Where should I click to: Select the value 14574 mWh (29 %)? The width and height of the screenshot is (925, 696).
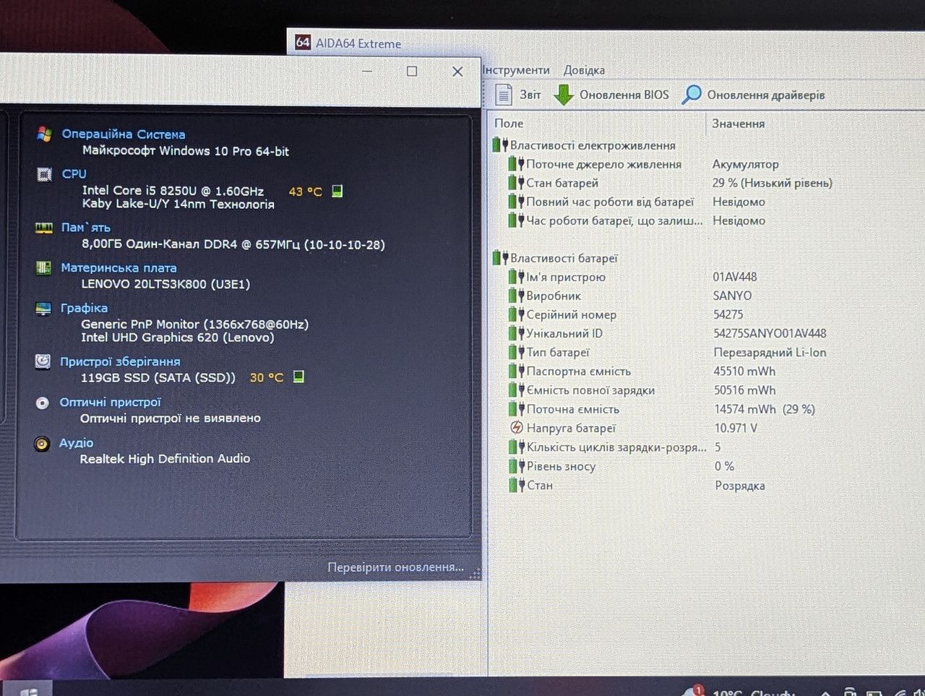(x=765, y=409)
